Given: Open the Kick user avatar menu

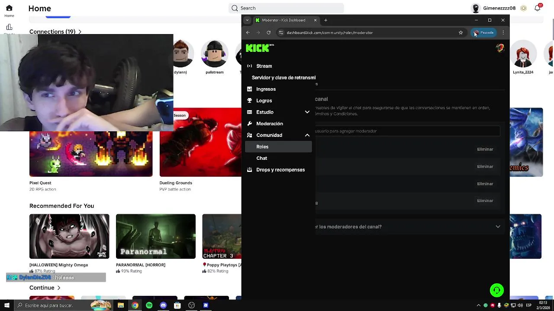Looking at the screenshot, I should (x=500, y=48).
